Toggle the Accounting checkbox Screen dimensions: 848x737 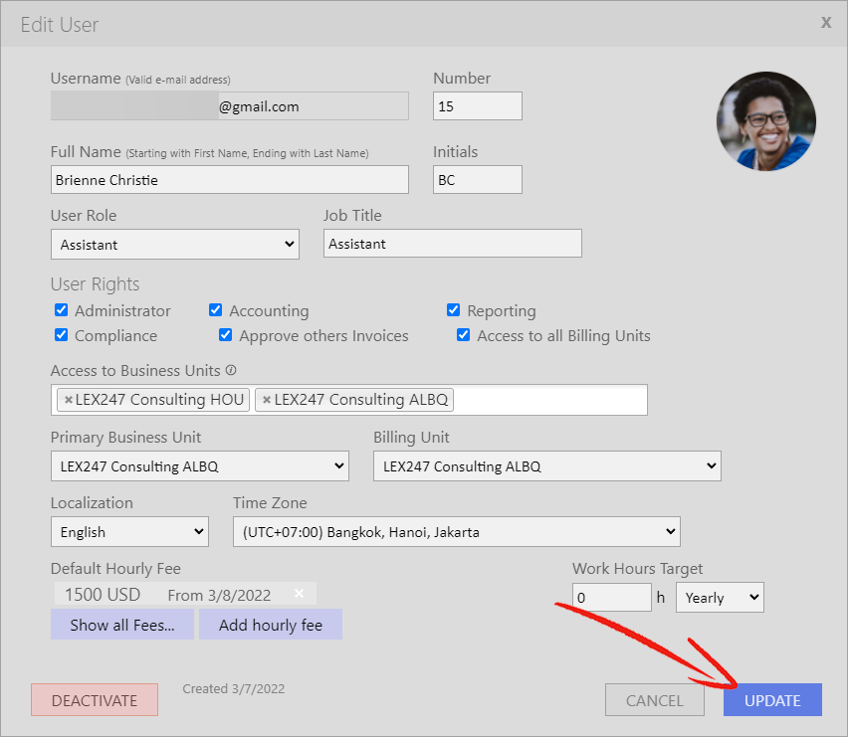(215, 310)
